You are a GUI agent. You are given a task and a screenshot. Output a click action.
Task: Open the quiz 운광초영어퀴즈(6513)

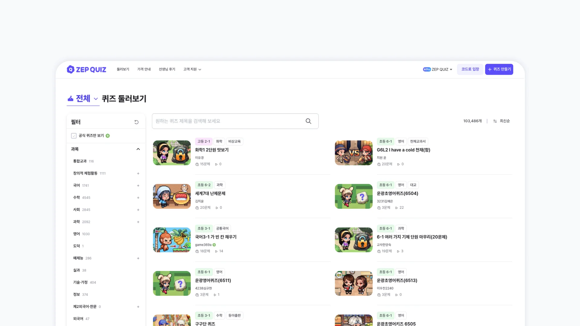coord(397,281)
